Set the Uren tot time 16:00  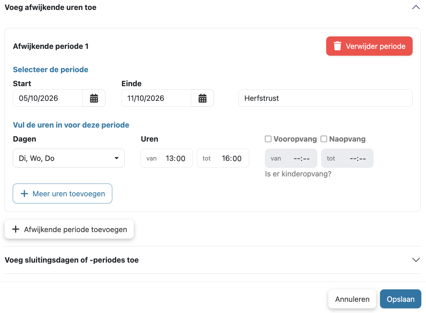(223, 158)
